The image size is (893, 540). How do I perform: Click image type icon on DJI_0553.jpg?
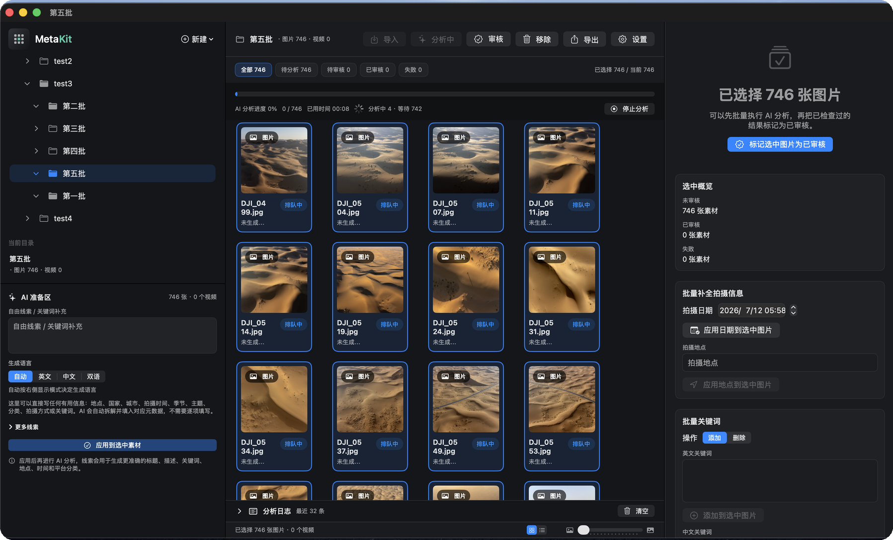pyautogui.click(x=541, y=377)
